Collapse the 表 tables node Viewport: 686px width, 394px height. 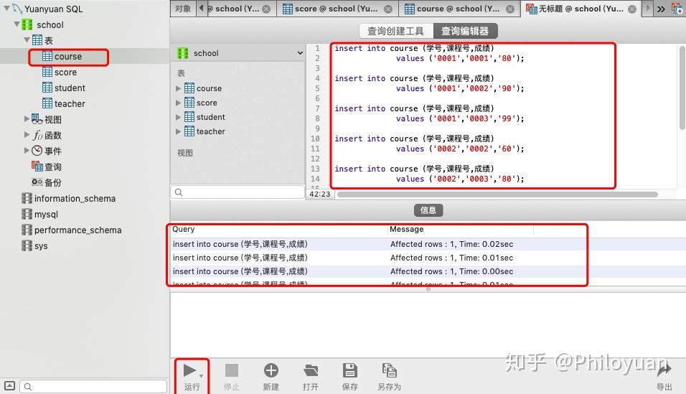pos(27,40)
